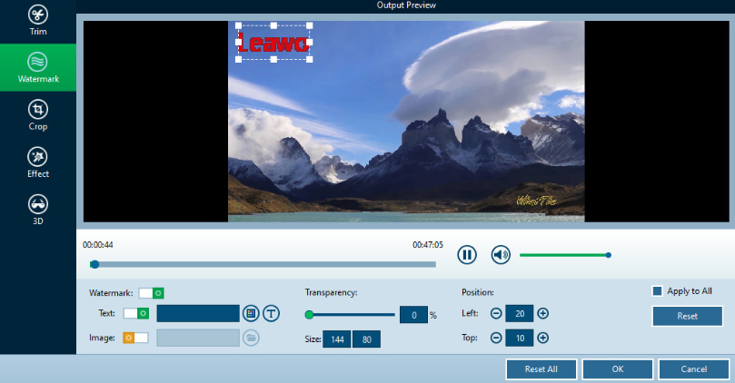Click the Reset button
Screen dimensions: 735x383
click(687, 316)
